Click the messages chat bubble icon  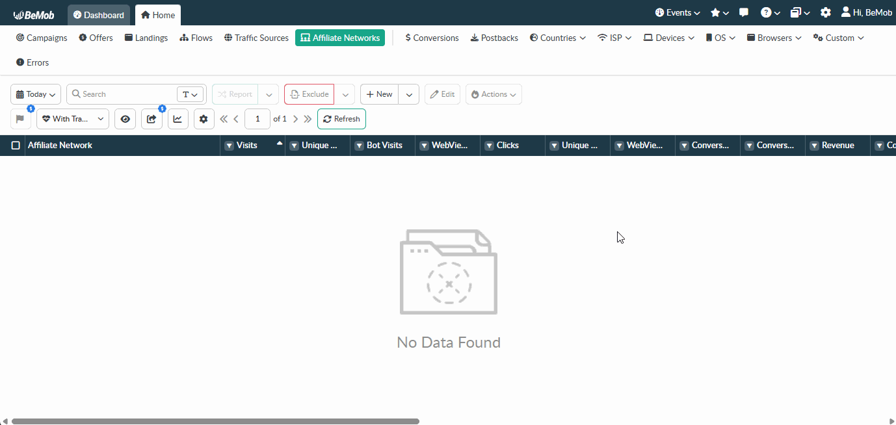[744, 13]
